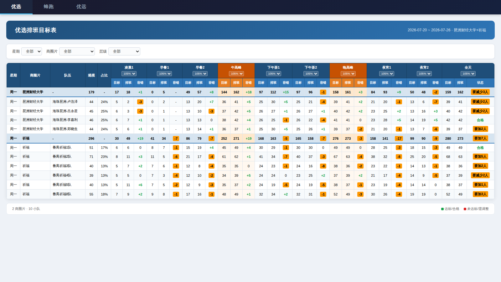
Task: Click the 祈福 summary row name
Action: pyautogui.click(x=26, y=138)
